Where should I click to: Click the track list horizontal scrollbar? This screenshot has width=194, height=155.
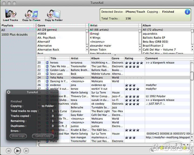110,144
